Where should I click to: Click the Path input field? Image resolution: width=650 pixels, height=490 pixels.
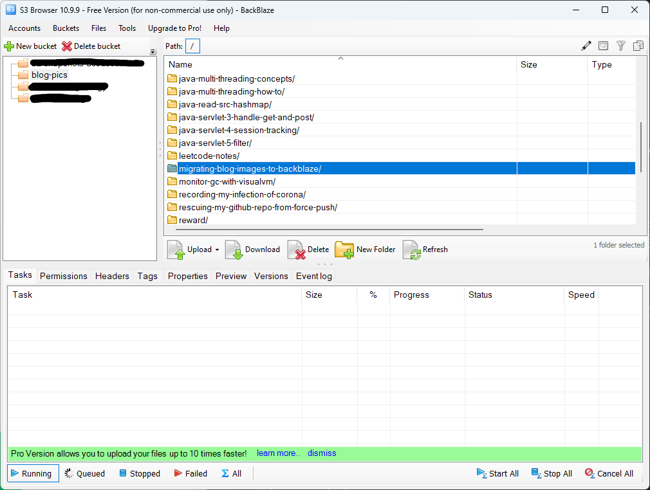pos(193,46)
